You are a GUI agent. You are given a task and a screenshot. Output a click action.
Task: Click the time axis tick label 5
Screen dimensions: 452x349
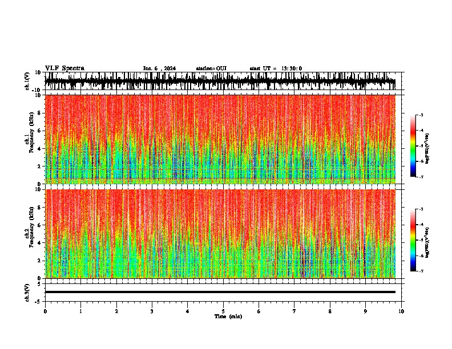tap(223, 311)
